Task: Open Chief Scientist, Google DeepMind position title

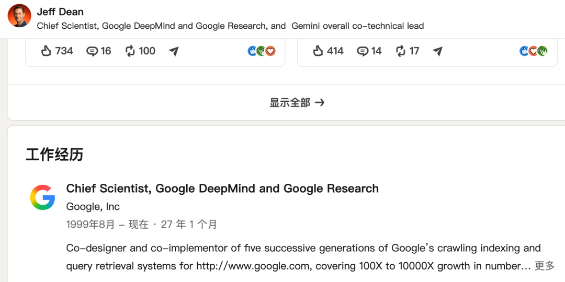Action: coord(222,189)
